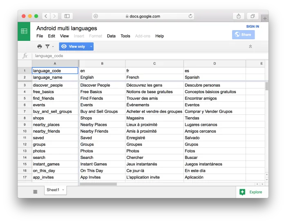
Task: Select cell containing Discover People
Action: (102, 85)
